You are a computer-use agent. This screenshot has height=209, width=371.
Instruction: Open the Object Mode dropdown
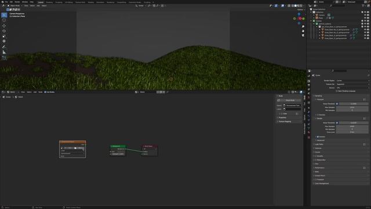(x=14, y=6)
